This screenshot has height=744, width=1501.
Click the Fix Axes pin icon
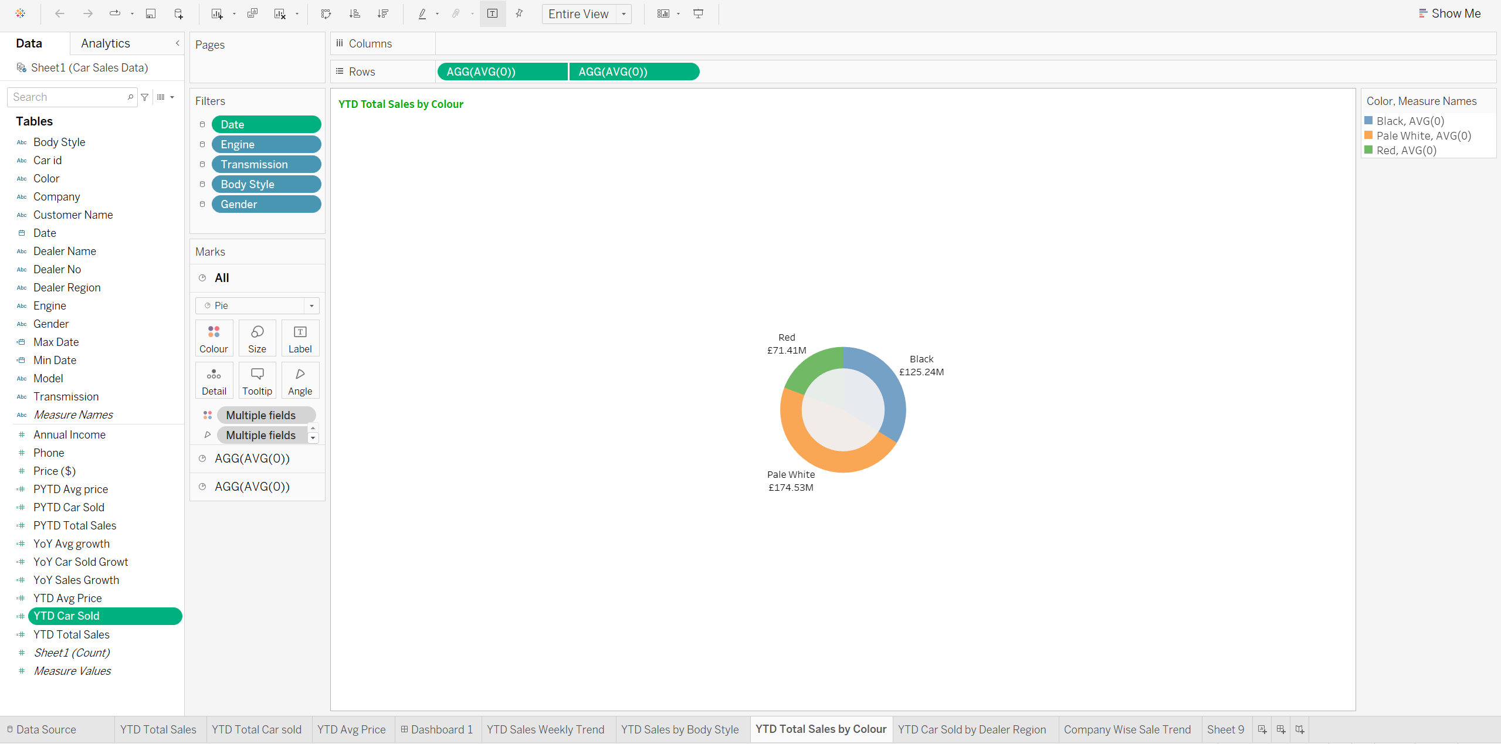519,13
